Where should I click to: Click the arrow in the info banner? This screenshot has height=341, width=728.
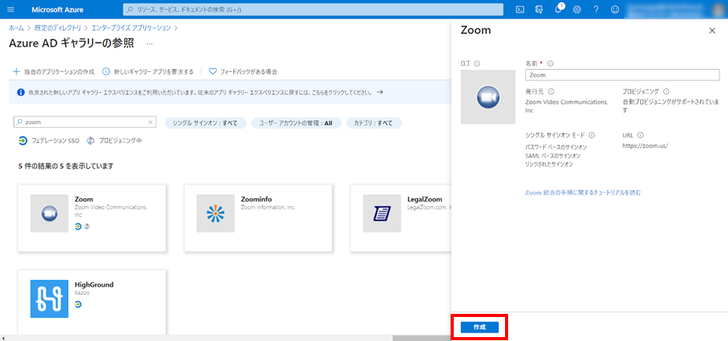click(x=380, y=92)
